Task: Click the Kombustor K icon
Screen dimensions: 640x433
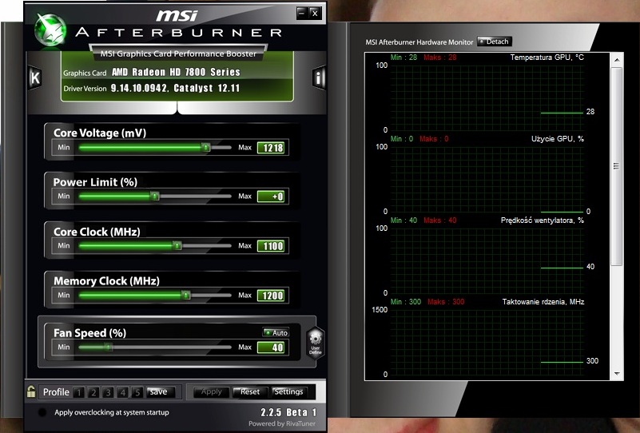Action: [x=34, y=77]
